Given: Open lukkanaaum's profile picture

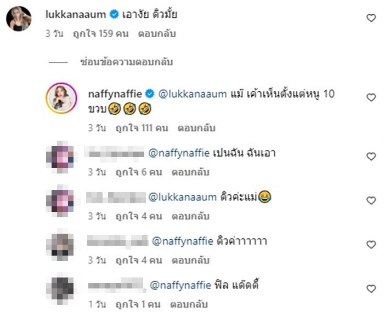Looking at the screenshot, I should pos(19,19).
